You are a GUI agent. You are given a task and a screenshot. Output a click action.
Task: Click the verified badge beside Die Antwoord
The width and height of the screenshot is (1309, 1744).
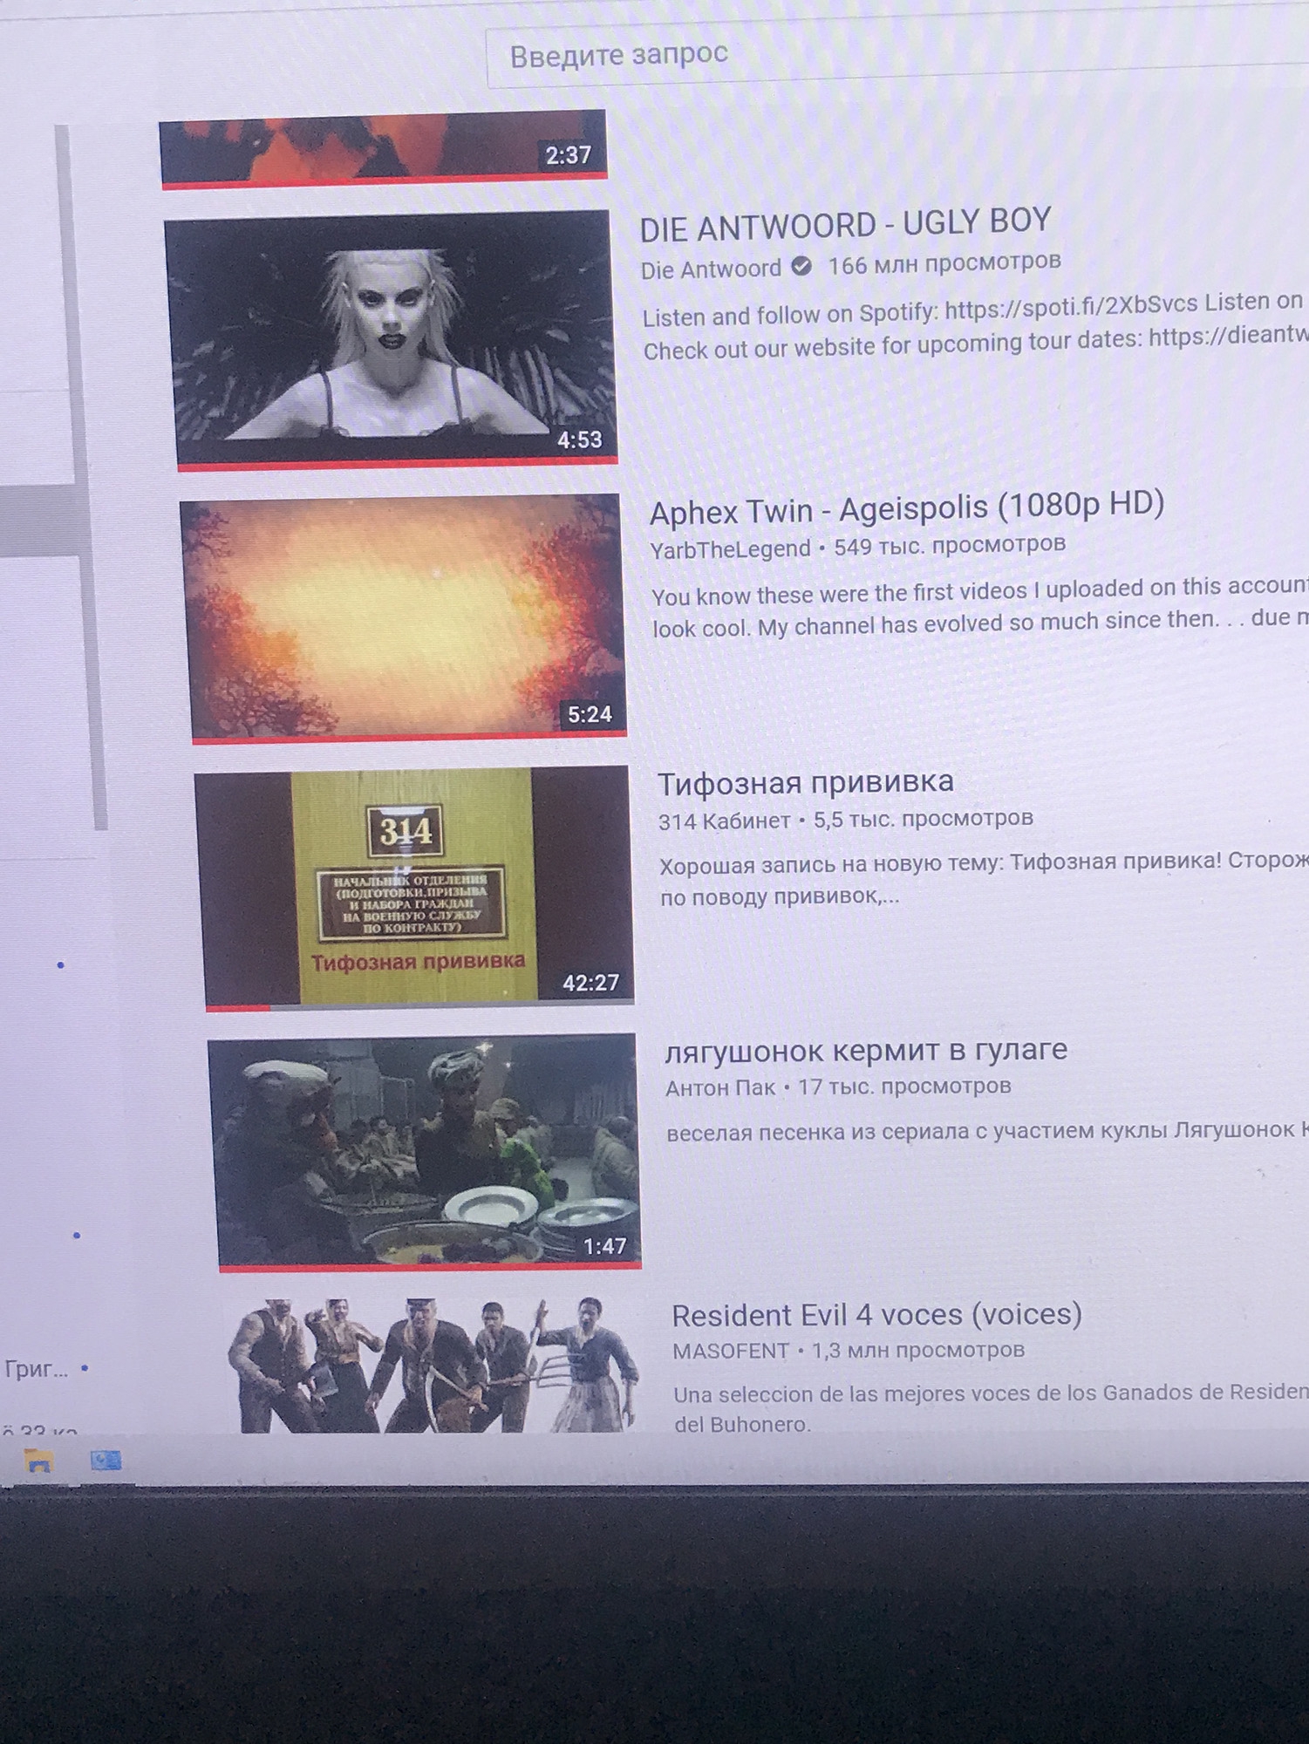[x=801, y=266]
